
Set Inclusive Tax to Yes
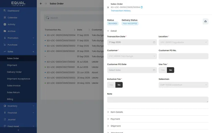(x=111, y=85)
